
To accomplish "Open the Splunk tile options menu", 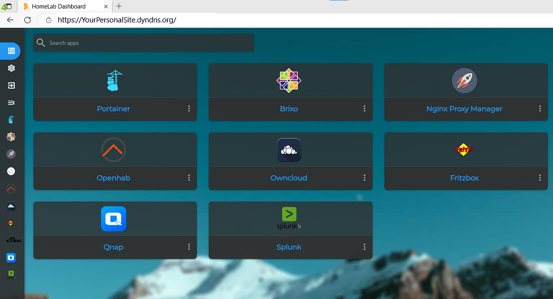I will (x=364, y=247).
